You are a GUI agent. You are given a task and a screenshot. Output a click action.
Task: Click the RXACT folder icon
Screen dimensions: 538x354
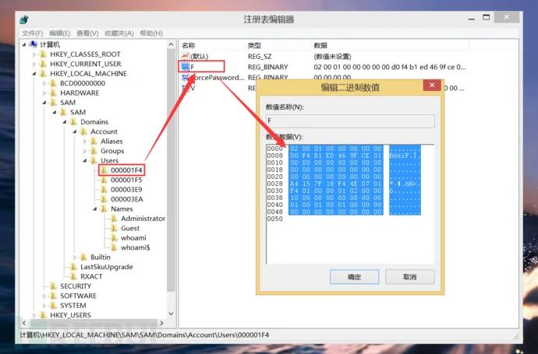[73, 276]
